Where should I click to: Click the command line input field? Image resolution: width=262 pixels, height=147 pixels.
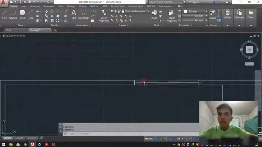pos(131,134)
